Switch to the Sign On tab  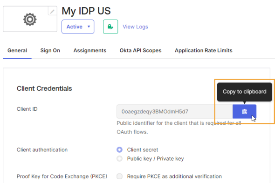tap(50, 50)
